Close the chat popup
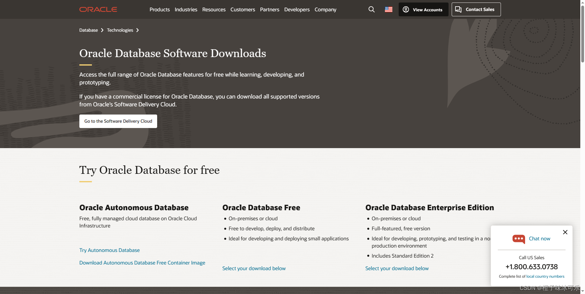This screenshot has height=294, width=585. tap(565, 232)
